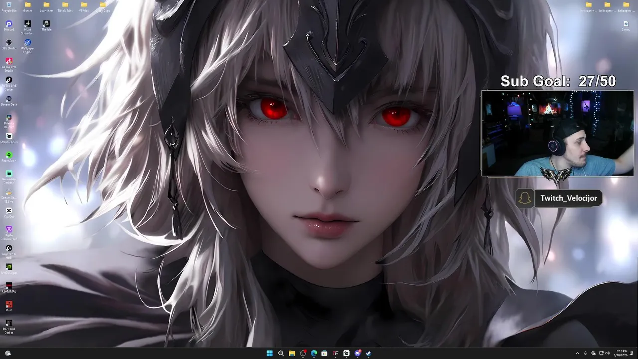Select the Streamlabs Desktop icon

(x=9, y=177)
